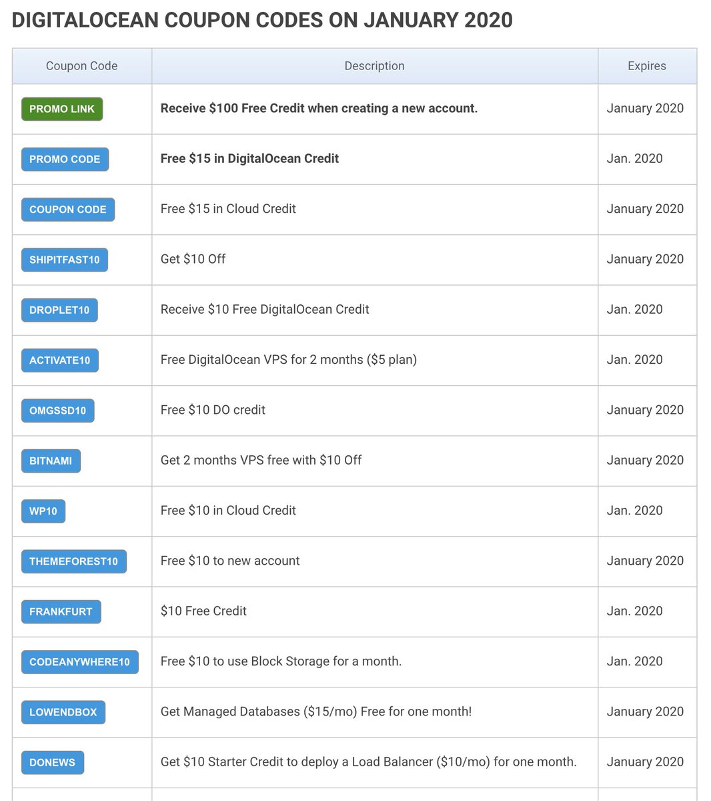Click the expiry date in BITNAMI row

pos(645,460)
